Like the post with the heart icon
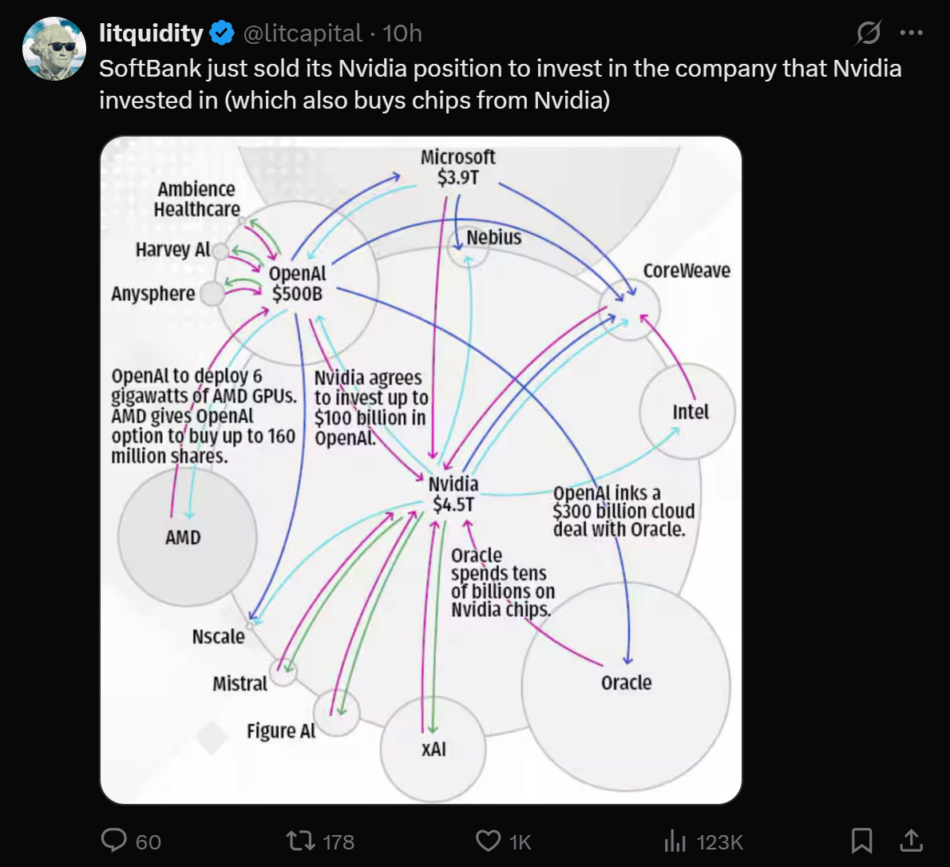Screen dimensions: 950x867 tap(488, 841)
